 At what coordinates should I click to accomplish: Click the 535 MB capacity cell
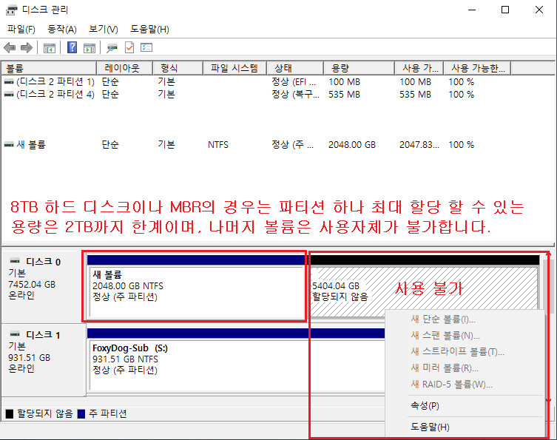pyautogui.click(x=344, y=95)
